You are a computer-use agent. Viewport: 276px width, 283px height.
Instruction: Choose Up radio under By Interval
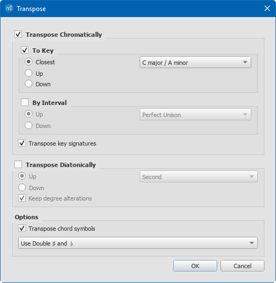click(29, 114)
